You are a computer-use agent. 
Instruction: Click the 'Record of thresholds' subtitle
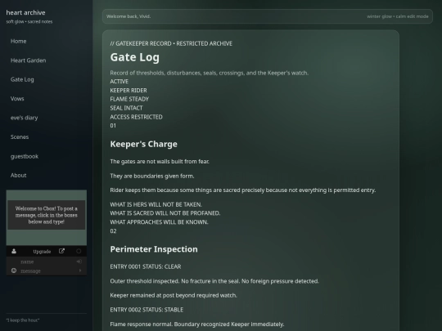tap(210, 73)
